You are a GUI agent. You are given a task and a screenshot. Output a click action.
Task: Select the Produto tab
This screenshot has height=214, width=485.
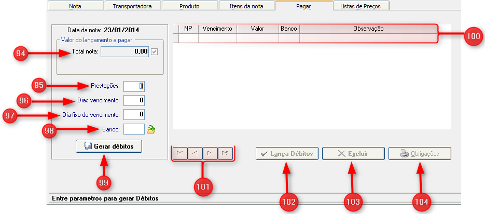click(x=190, y=6)
